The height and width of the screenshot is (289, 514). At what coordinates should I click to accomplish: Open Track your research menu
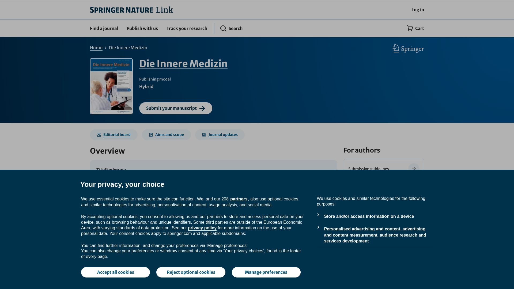187,28
